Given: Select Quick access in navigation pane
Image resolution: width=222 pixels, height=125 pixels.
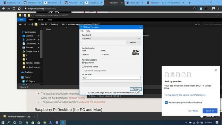Looking at the screenshot, I should click(x=30, y=32).
